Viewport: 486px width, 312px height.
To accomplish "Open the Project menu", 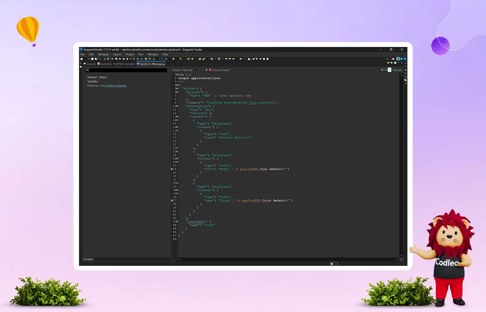I will (x=130, y=54).
